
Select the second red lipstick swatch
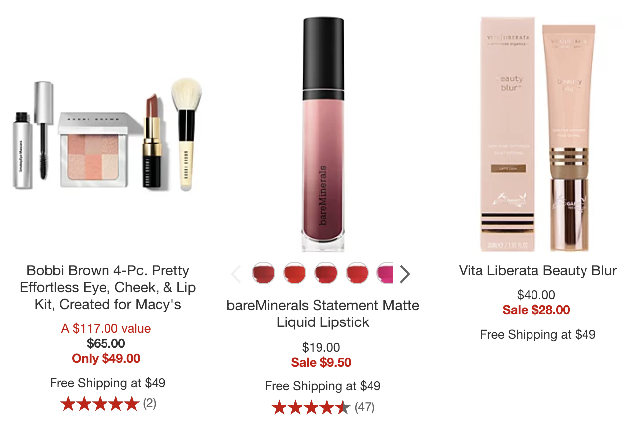[x=295, y=273]
